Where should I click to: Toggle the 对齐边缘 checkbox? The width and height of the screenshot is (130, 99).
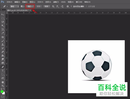click(86, 6)
